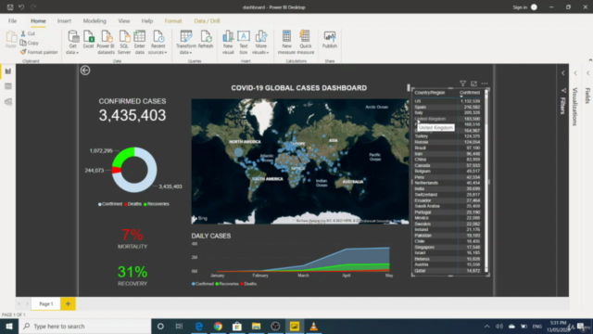Insert a Text box
Screen dimensions: 593x334
[244, 42]
